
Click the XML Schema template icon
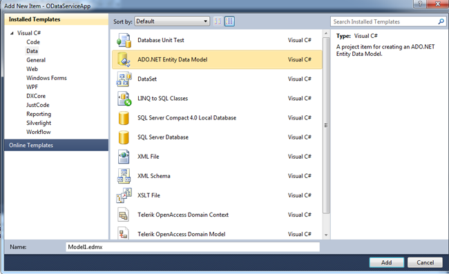click(124, 176)
